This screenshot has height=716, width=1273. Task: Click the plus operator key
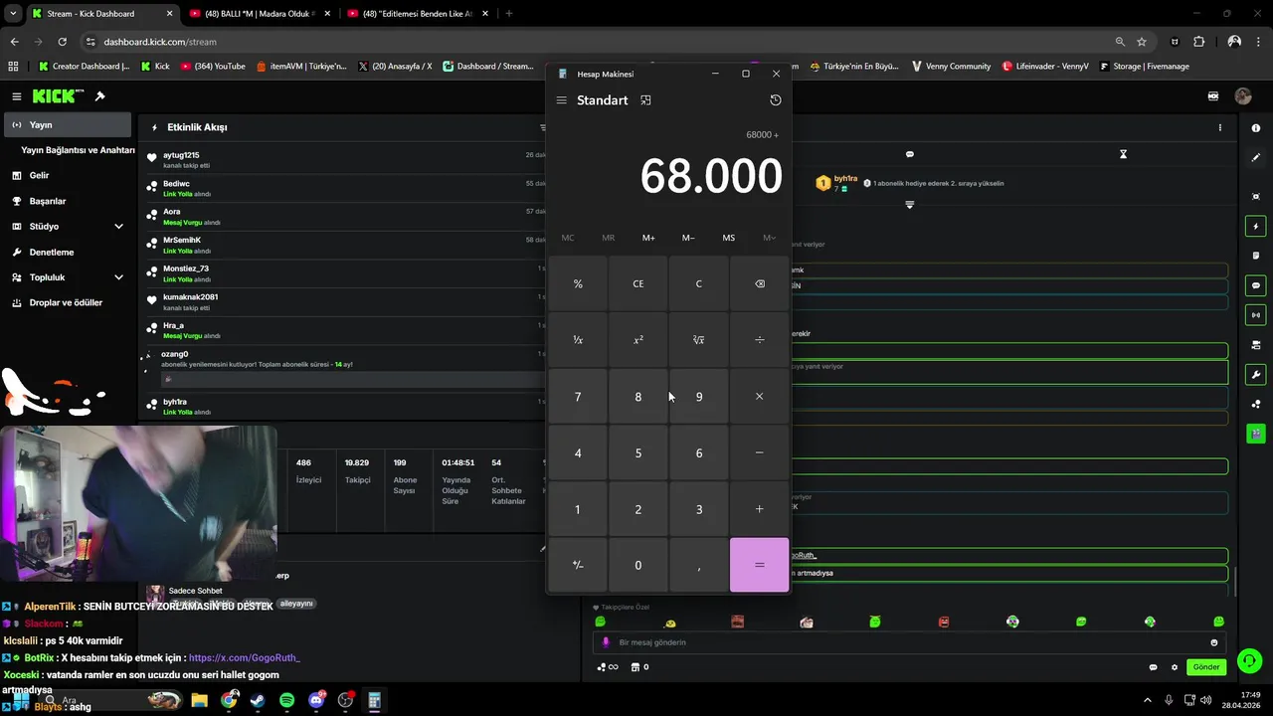(x=759, y=509)
